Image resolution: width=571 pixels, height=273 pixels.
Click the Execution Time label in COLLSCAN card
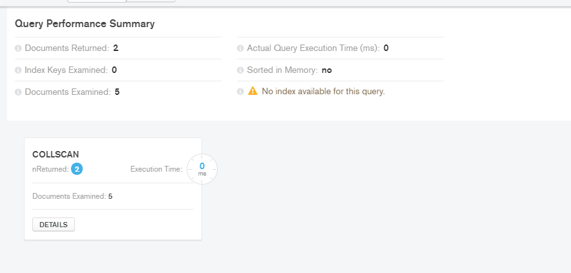coord(156,169)
